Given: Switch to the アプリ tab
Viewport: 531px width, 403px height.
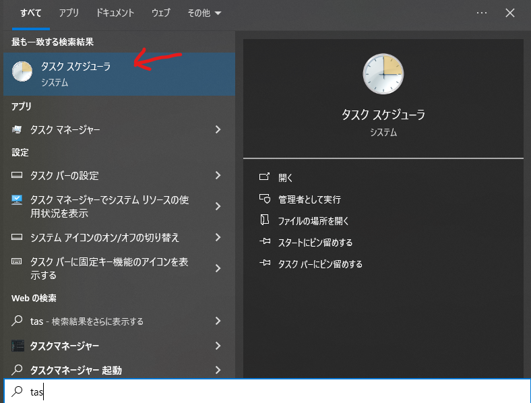Looking at the screenshot, I should click(x=69, y=13).
